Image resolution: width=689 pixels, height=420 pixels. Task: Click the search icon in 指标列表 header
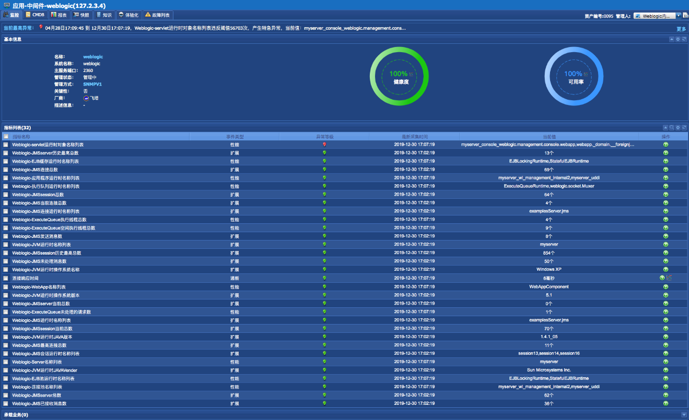pos(672,128)
